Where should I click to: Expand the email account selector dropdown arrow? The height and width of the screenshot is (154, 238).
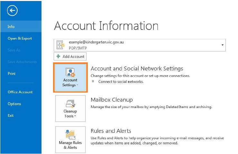point(222,45)
